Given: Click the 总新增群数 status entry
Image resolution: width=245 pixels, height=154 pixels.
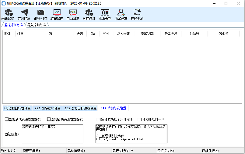Looking at the screenshot, I should (x=76, y=151).
